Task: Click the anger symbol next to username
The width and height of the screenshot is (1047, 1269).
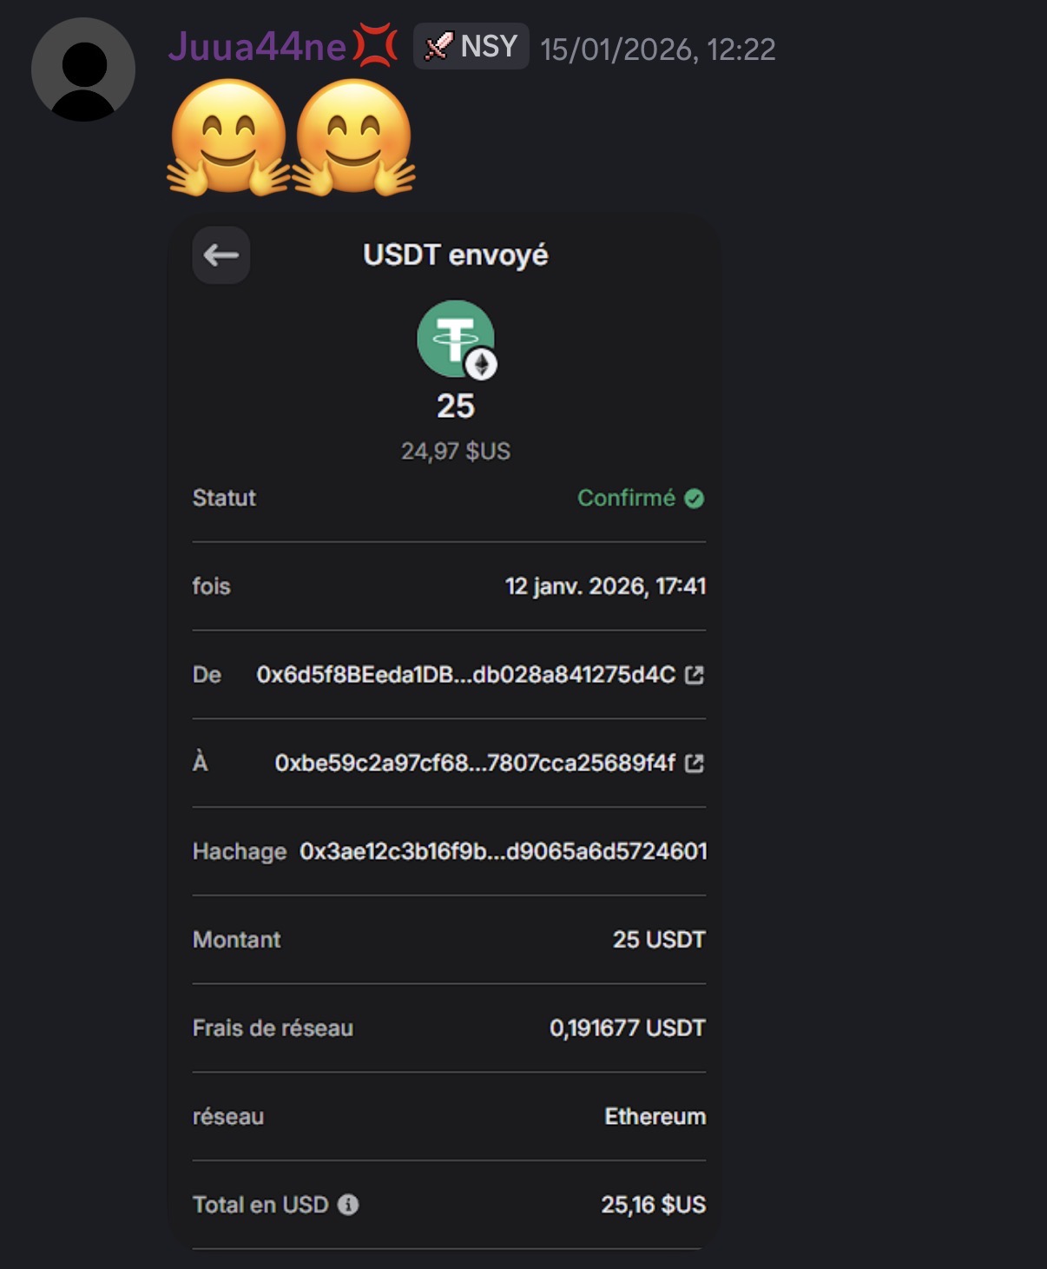Action: click(375, 46)
